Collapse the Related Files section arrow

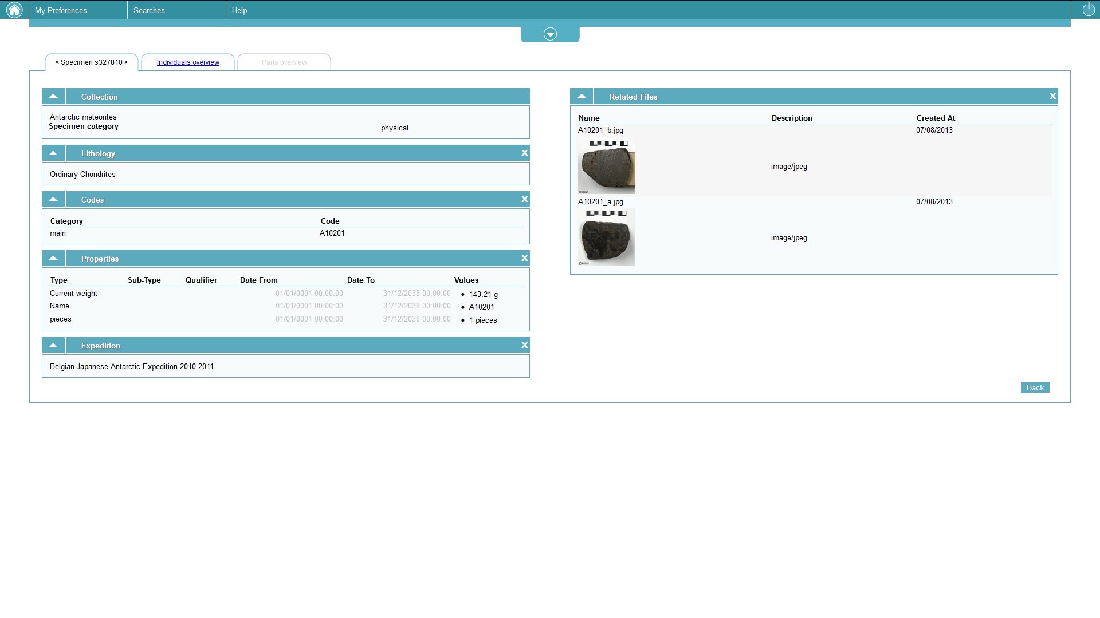point(582,96)
